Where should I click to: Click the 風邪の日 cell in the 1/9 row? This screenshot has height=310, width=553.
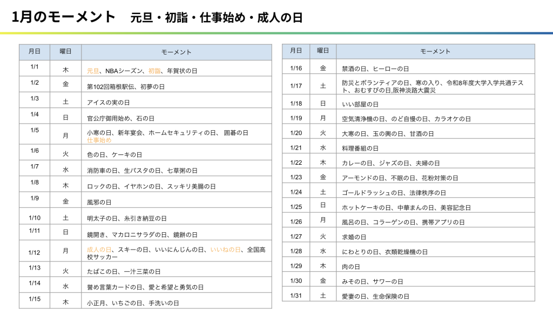click(99, 203)
